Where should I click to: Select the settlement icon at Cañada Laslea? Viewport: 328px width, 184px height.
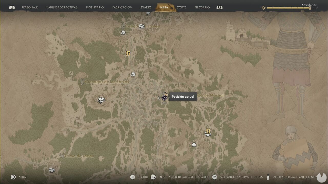142,26
